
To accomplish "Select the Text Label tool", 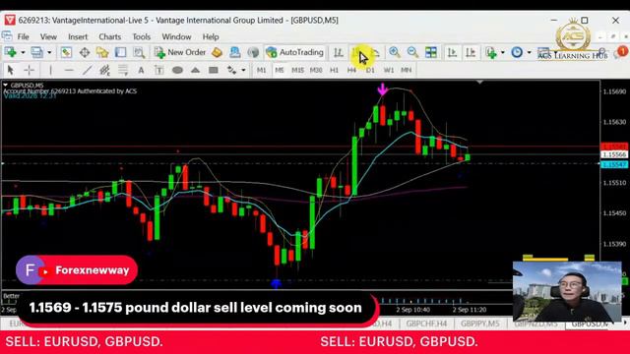I will point(159,70).
